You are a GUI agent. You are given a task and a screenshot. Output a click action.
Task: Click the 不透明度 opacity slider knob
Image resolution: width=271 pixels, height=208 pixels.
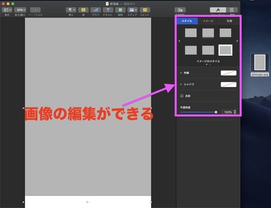pos(216,112)
